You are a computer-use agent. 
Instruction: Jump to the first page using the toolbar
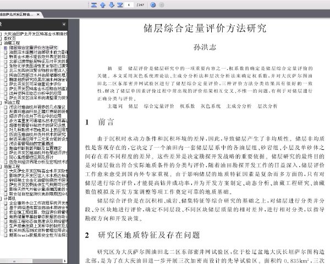[x=94, y=5]
